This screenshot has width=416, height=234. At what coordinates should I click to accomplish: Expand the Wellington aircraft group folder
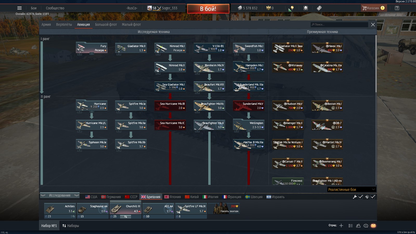coord(249,125)
